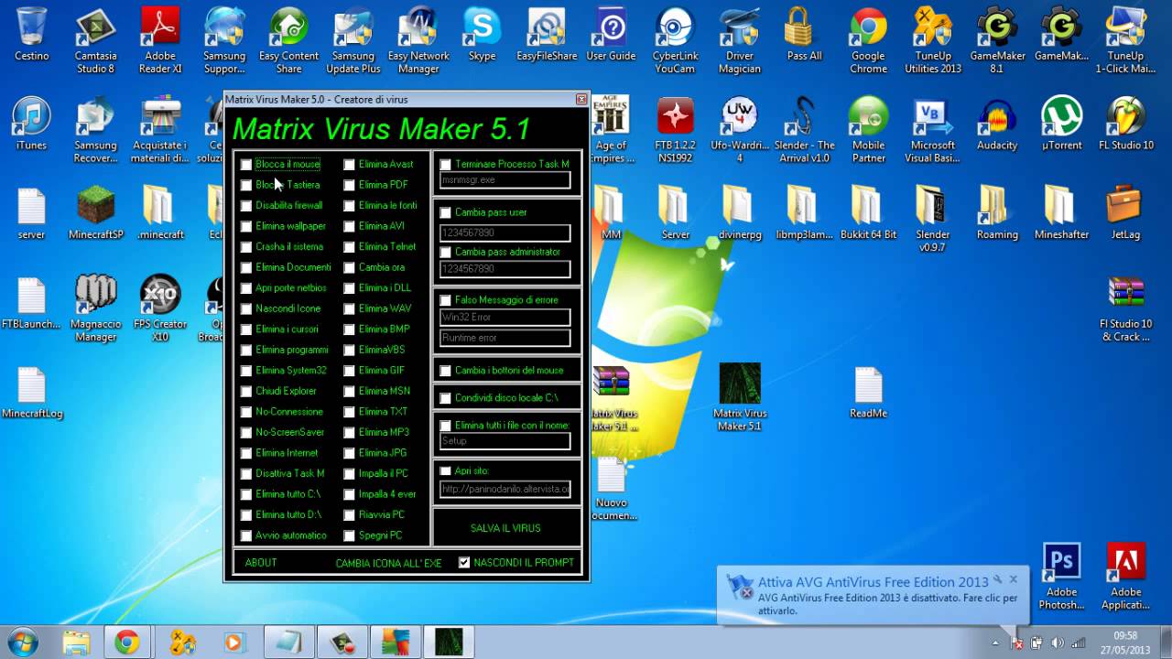Check the Impalla 4 ever option
This screenshot has width=1172, height=659.
[350, 494]
